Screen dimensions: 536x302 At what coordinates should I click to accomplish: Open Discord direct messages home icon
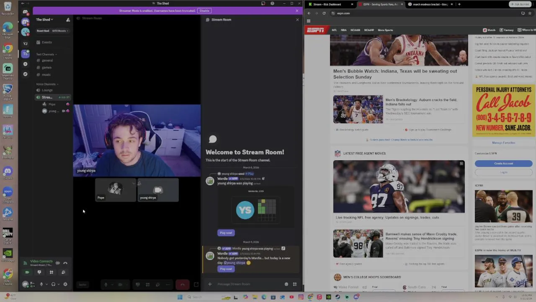pos(25,12)
